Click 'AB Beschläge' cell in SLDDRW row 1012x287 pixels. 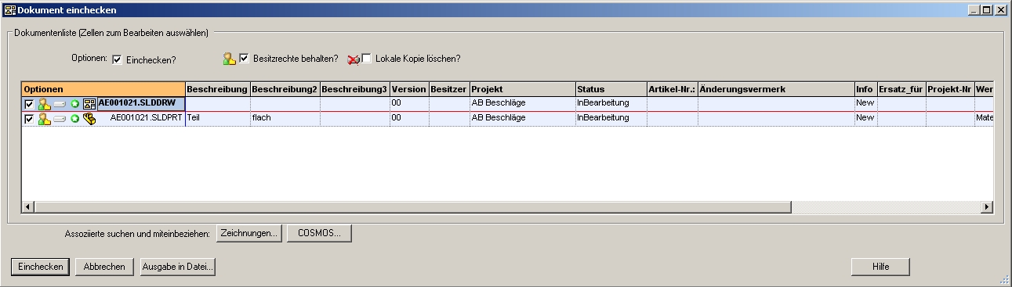(522, 103)
